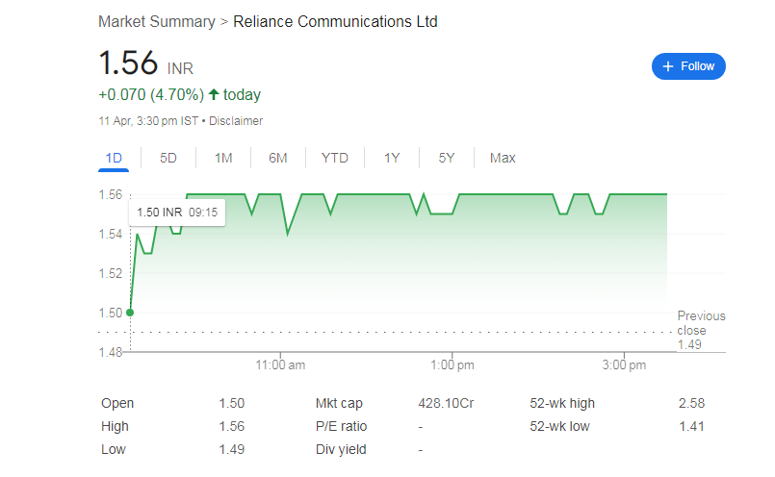Open the Disclaimer link
This screenshot has height=477, width=775.
pyautogui.click(x=236, y=121)
